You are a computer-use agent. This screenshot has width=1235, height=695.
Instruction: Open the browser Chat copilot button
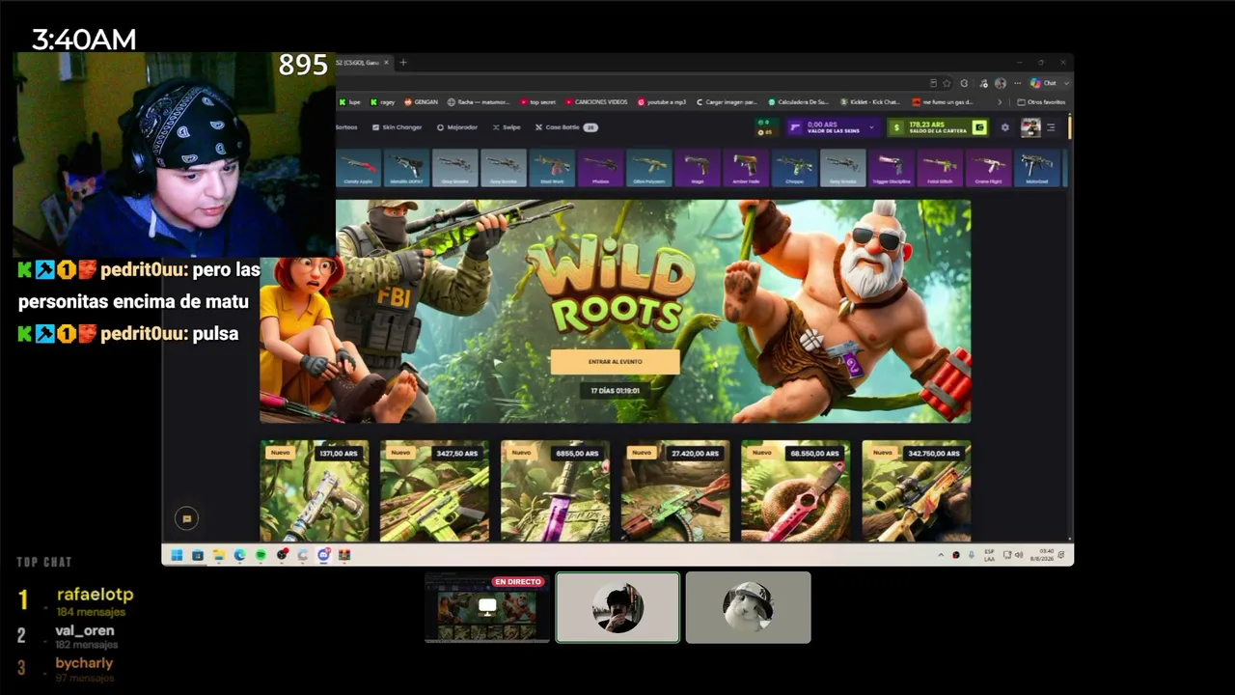point(1044,83)
